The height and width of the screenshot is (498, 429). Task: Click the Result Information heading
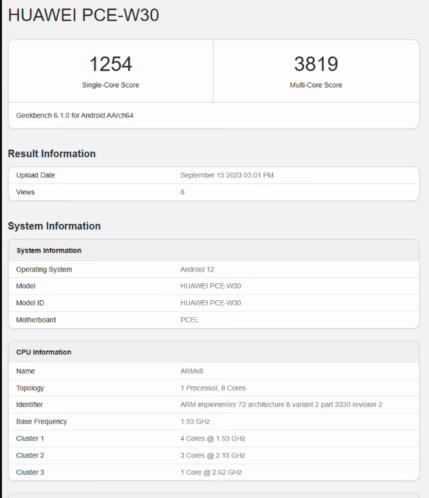52,154
